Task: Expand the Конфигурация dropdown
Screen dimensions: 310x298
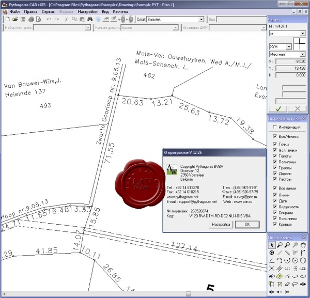Action: (176, 27)
